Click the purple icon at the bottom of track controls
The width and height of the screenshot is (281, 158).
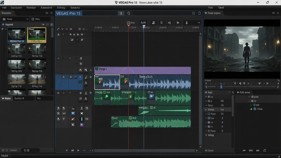tap(82, 125)
